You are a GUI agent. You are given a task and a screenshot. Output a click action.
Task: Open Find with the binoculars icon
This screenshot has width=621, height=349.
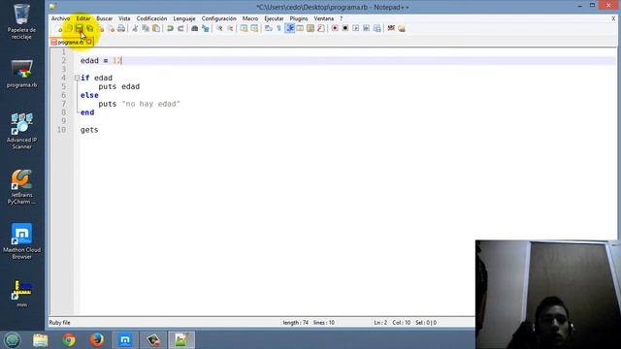click(194, 28)
